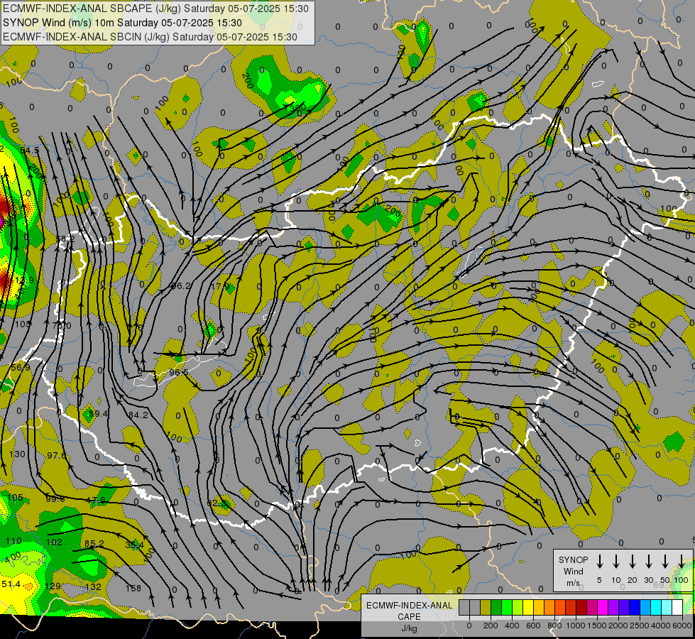
Task: Click the ECMWF-INDEX-ANAL SBCAPE title line
Action: 155,9
